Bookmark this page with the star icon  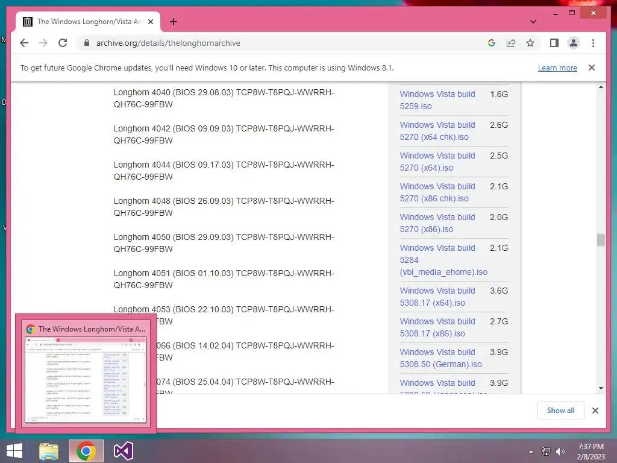click(x=530, y=43)
